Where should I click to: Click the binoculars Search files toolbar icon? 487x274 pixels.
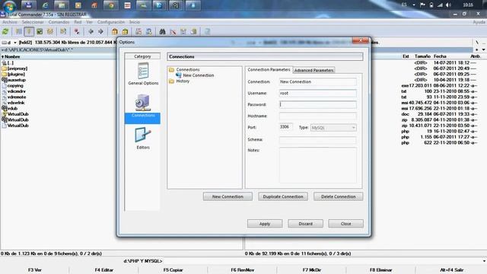click(162, 32)
